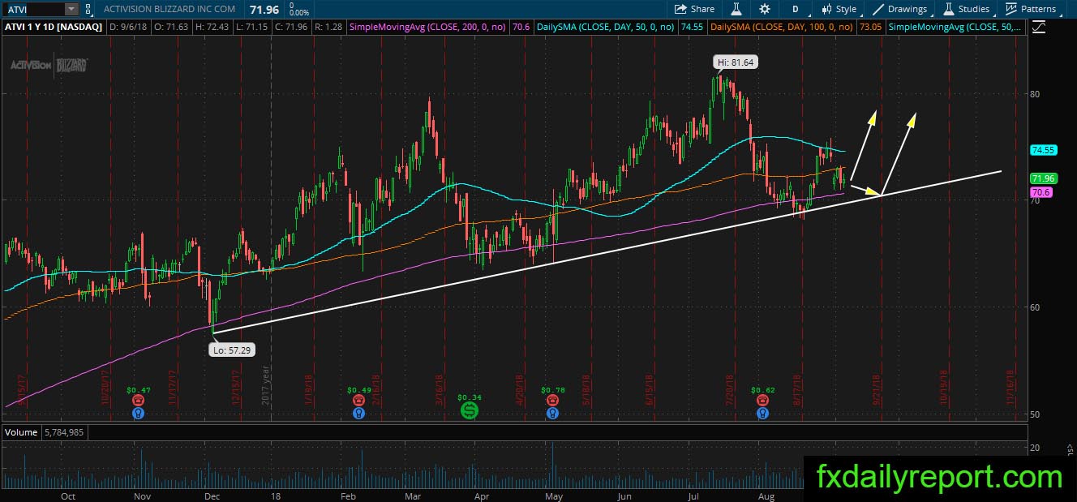Open the symbol dropdown arrow next to ATVI
The image size is (1077, 502).
[x=71, y=9]
